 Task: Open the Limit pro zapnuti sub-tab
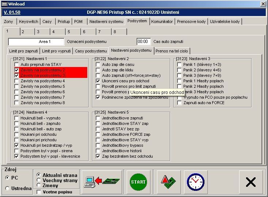tap(23, 51)
